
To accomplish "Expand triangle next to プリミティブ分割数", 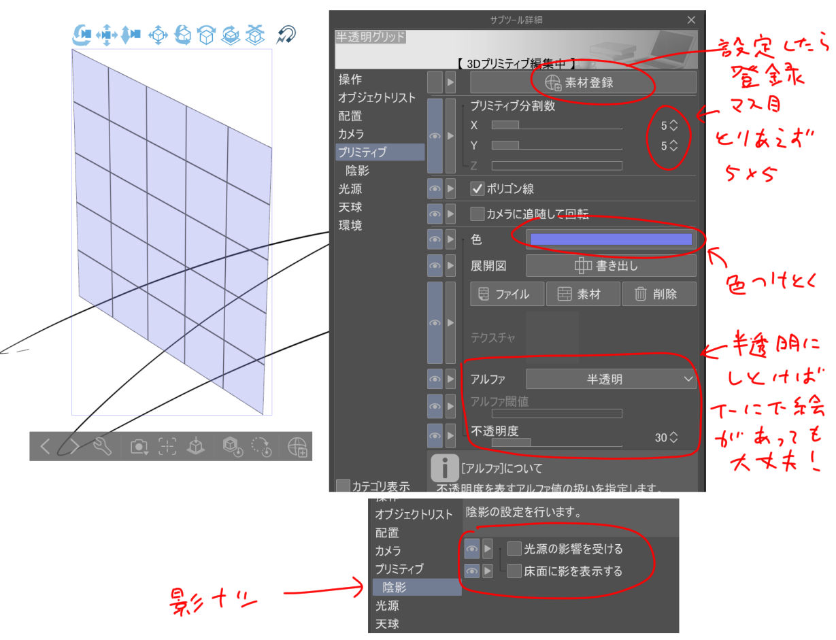I will point(450,135).
